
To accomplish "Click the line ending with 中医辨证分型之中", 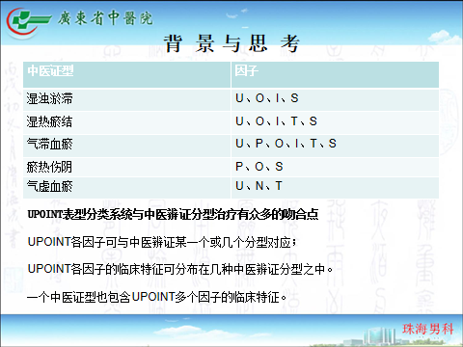I will coord(180,269).
